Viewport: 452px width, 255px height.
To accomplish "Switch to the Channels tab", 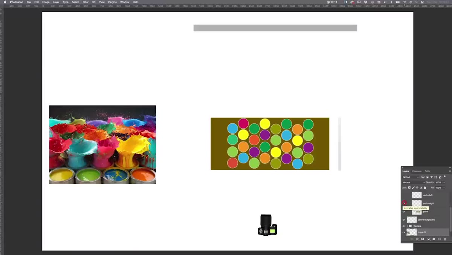I will [x=417, y=171].
